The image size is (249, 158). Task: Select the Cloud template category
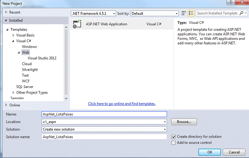[x=27, y=64]
